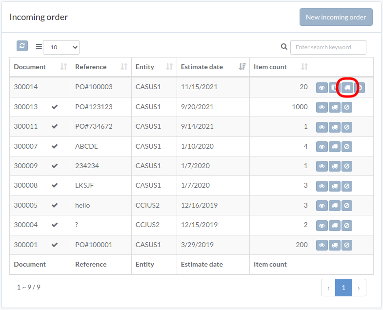Click the cancel icon for order 300001
This screenshot has width=383, height=310.
347,245
